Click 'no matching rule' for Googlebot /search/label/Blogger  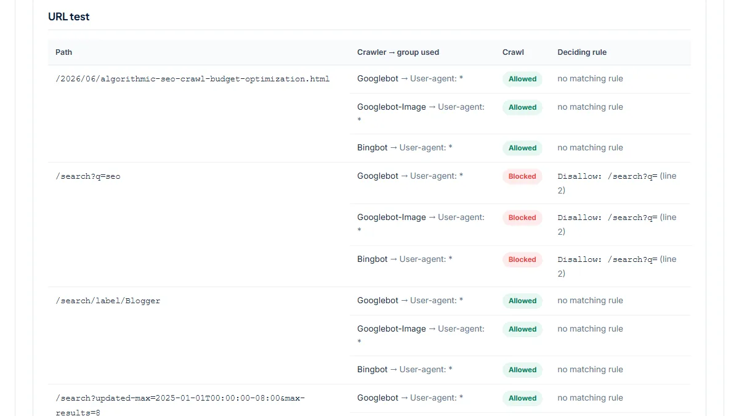click(590, 301)
